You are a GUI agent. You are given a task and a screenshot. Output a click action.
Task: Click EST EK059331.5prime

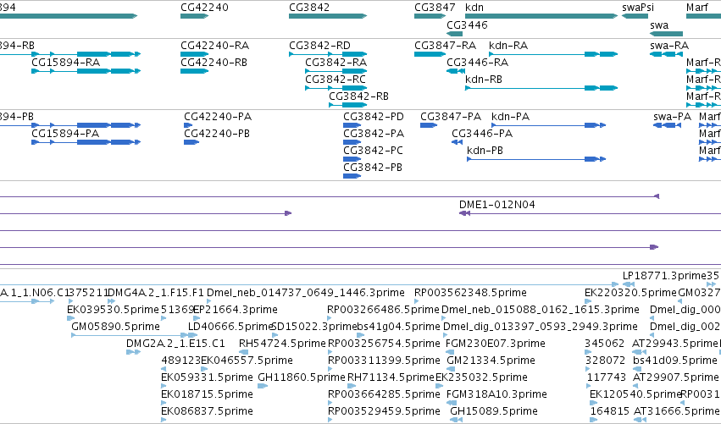[207, 377]
